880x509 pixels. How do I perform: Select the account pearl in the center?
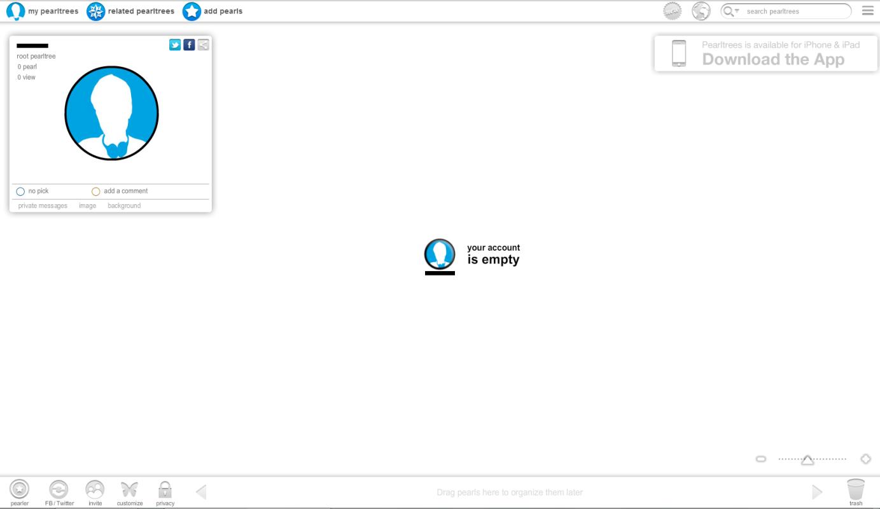point(440,254)
